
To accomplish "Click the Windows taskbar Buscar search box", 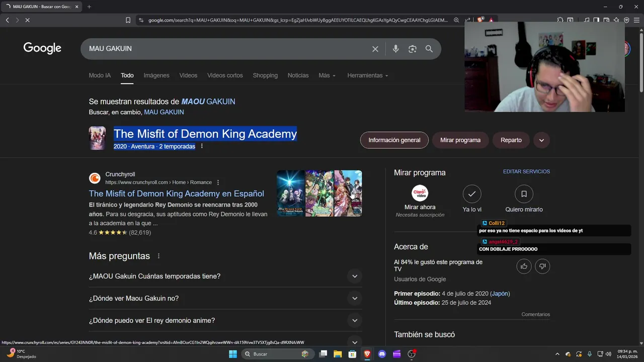I will 277,354.
